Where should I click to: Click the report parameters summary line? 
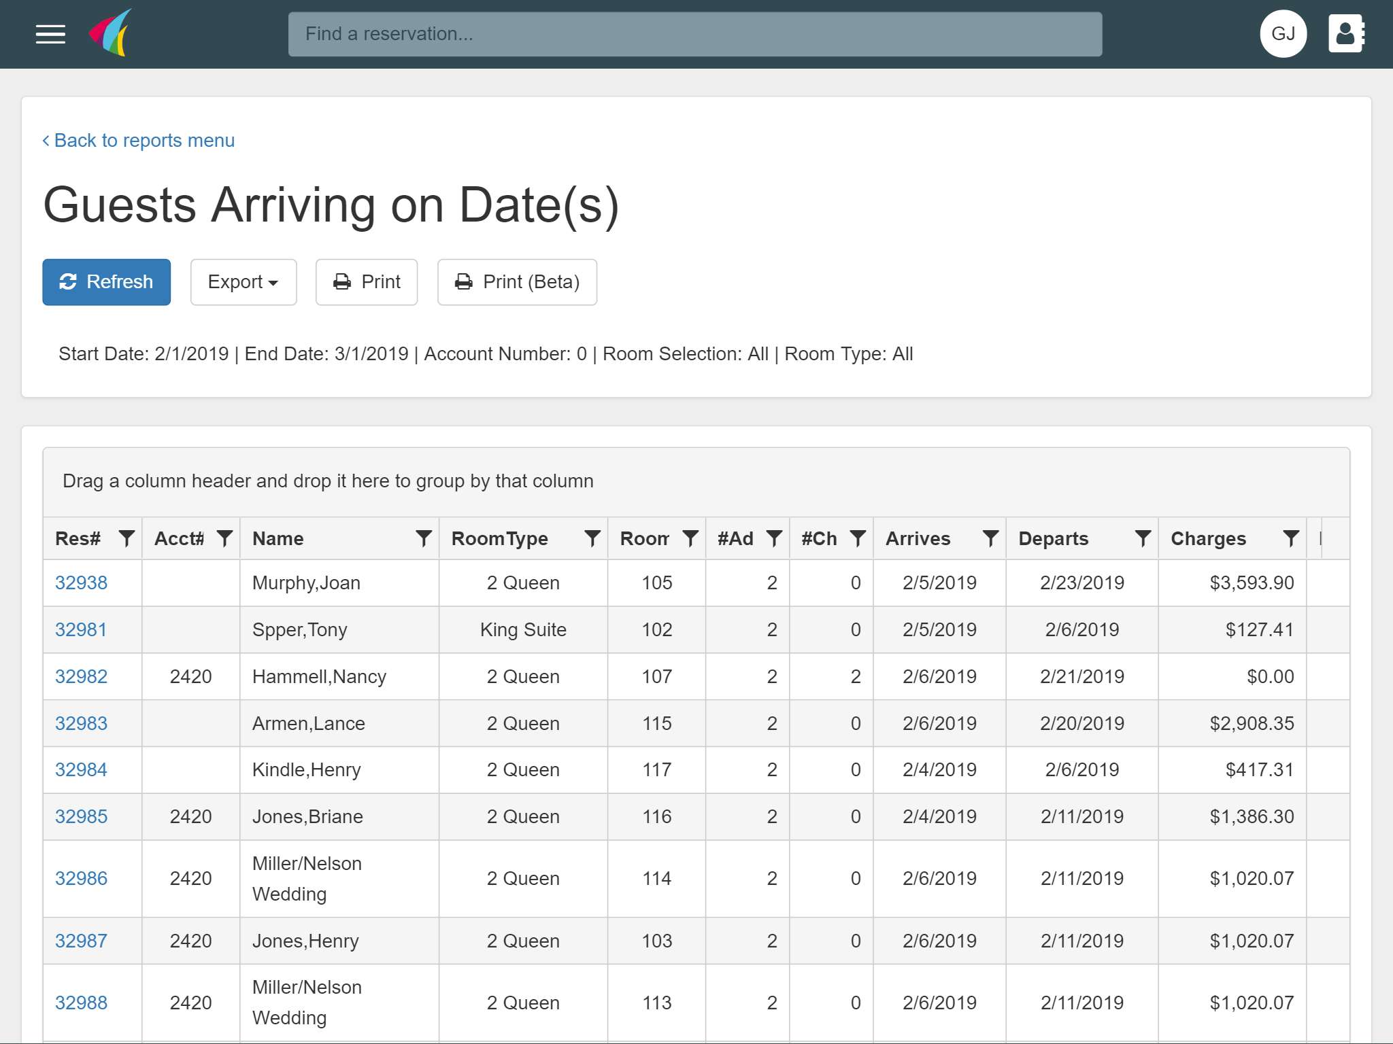(x=486, y=353)
